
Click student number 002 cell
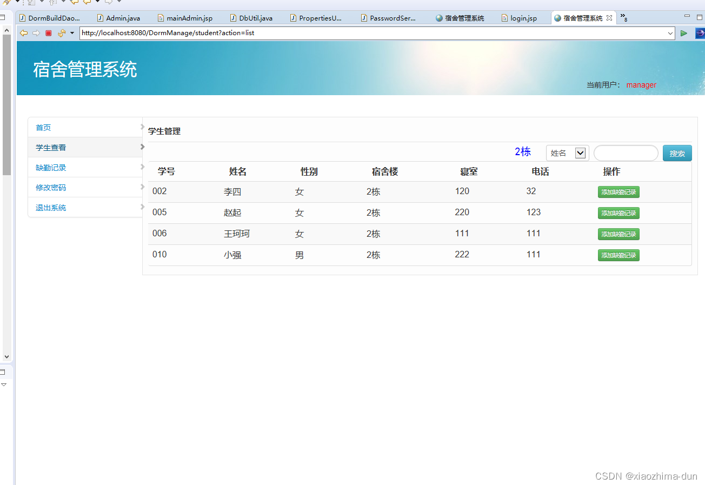click(x=159, y=191)
